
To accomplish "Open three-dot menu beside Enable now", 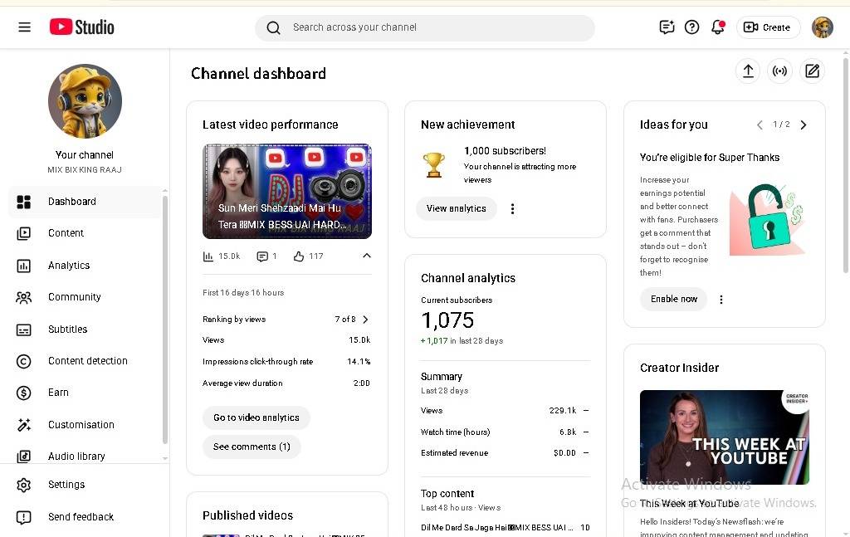I will 721,300.
